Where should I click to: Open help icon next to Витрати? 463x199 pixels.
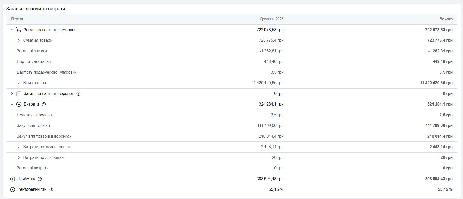pos(44,104)
